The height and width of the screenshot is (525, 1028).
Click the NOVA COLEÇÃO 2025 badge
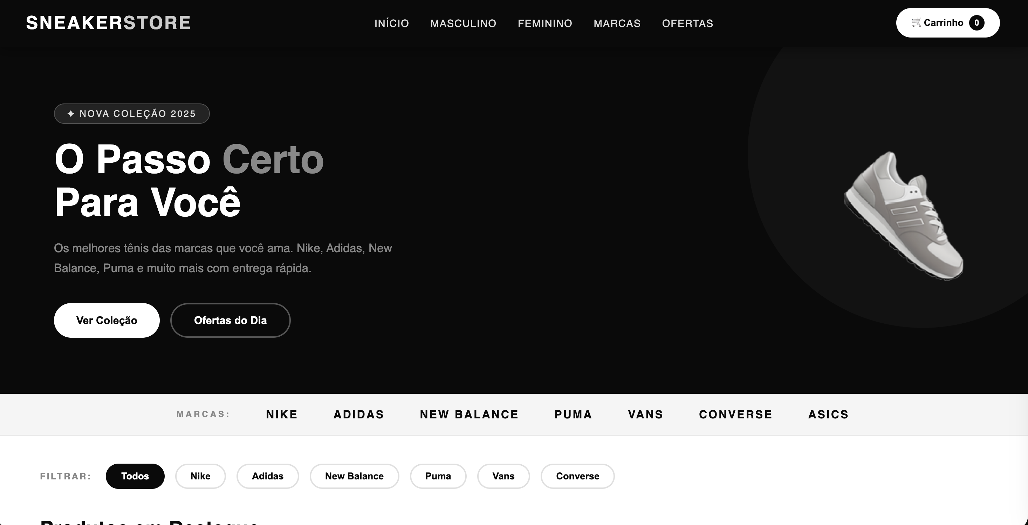click(x=132, y=114)
